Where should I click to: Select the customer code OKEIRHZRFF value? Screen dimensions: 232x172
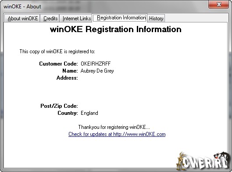[x=96, y=64]
